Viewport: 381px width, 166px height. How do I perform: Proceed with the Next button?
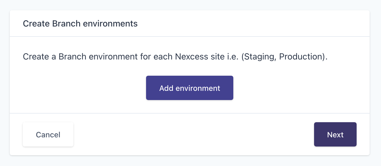(335, 134)
